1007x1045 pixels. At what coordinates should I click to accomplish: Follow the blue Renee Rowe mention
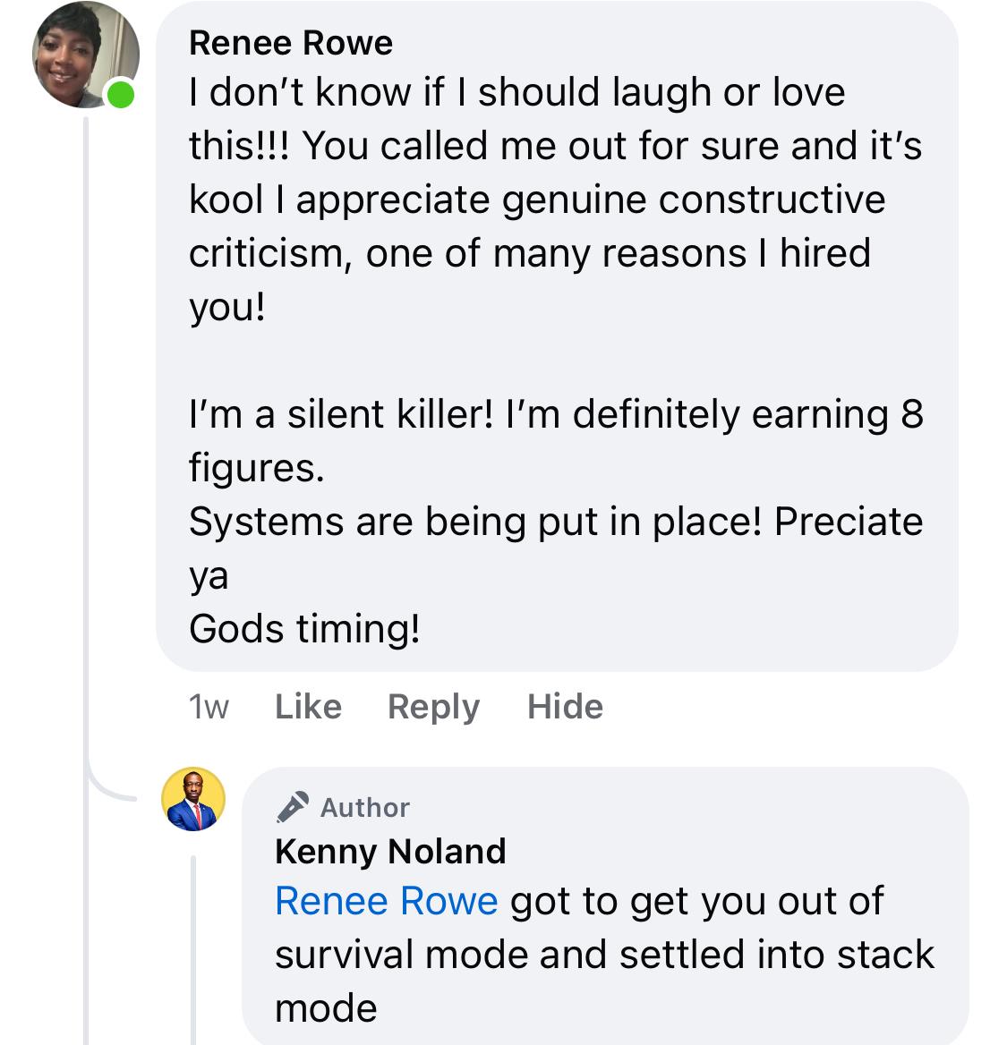pyautogui.click(x=386, y=901)
